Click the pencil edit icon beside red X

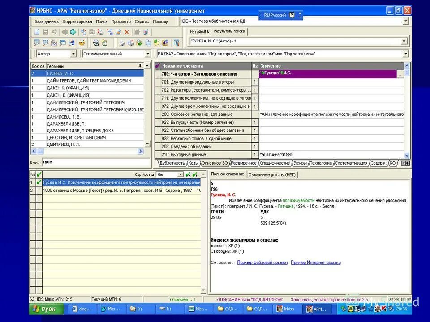[118, 32]
